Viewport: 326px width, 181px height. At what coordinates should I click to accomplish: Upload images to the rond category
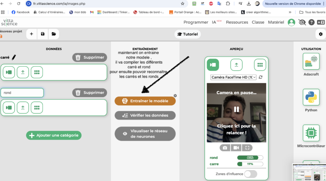(23, 107)
